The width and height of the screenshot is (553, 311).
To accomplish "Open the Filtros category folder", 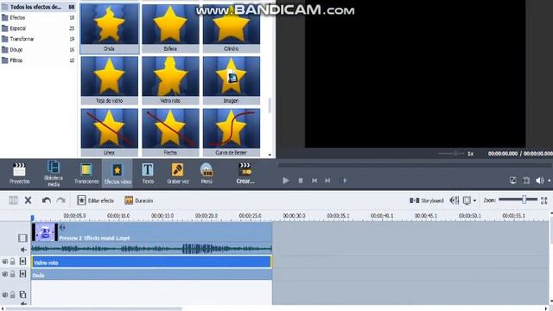I will click(x=38, y=60).
